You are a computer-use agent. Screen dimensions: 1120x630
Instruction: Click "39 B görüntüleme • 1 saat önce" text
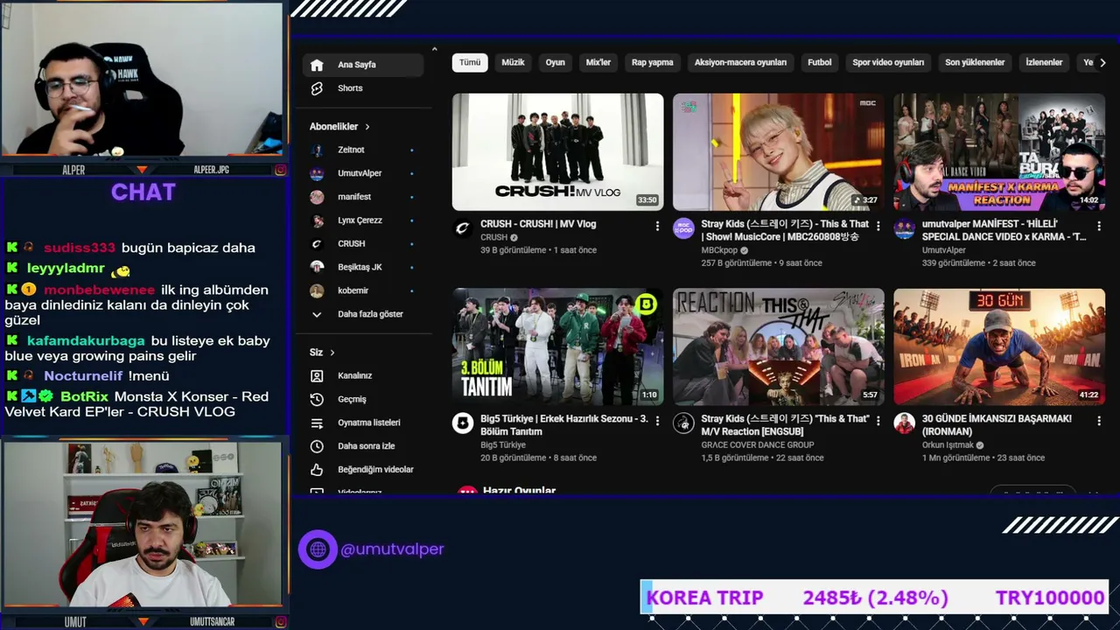(x=538, y=250)
